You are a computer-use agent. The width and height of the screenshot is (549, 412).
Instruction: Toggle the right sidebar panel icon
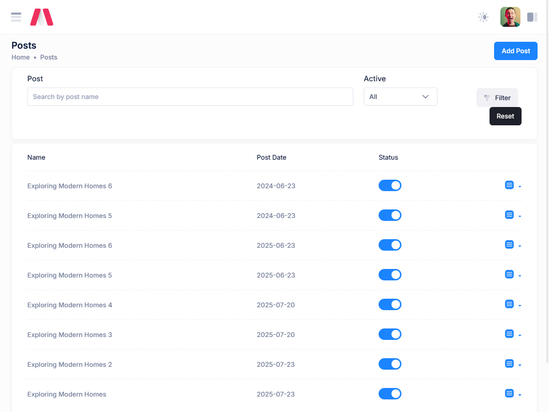click(x=532, y=17)
